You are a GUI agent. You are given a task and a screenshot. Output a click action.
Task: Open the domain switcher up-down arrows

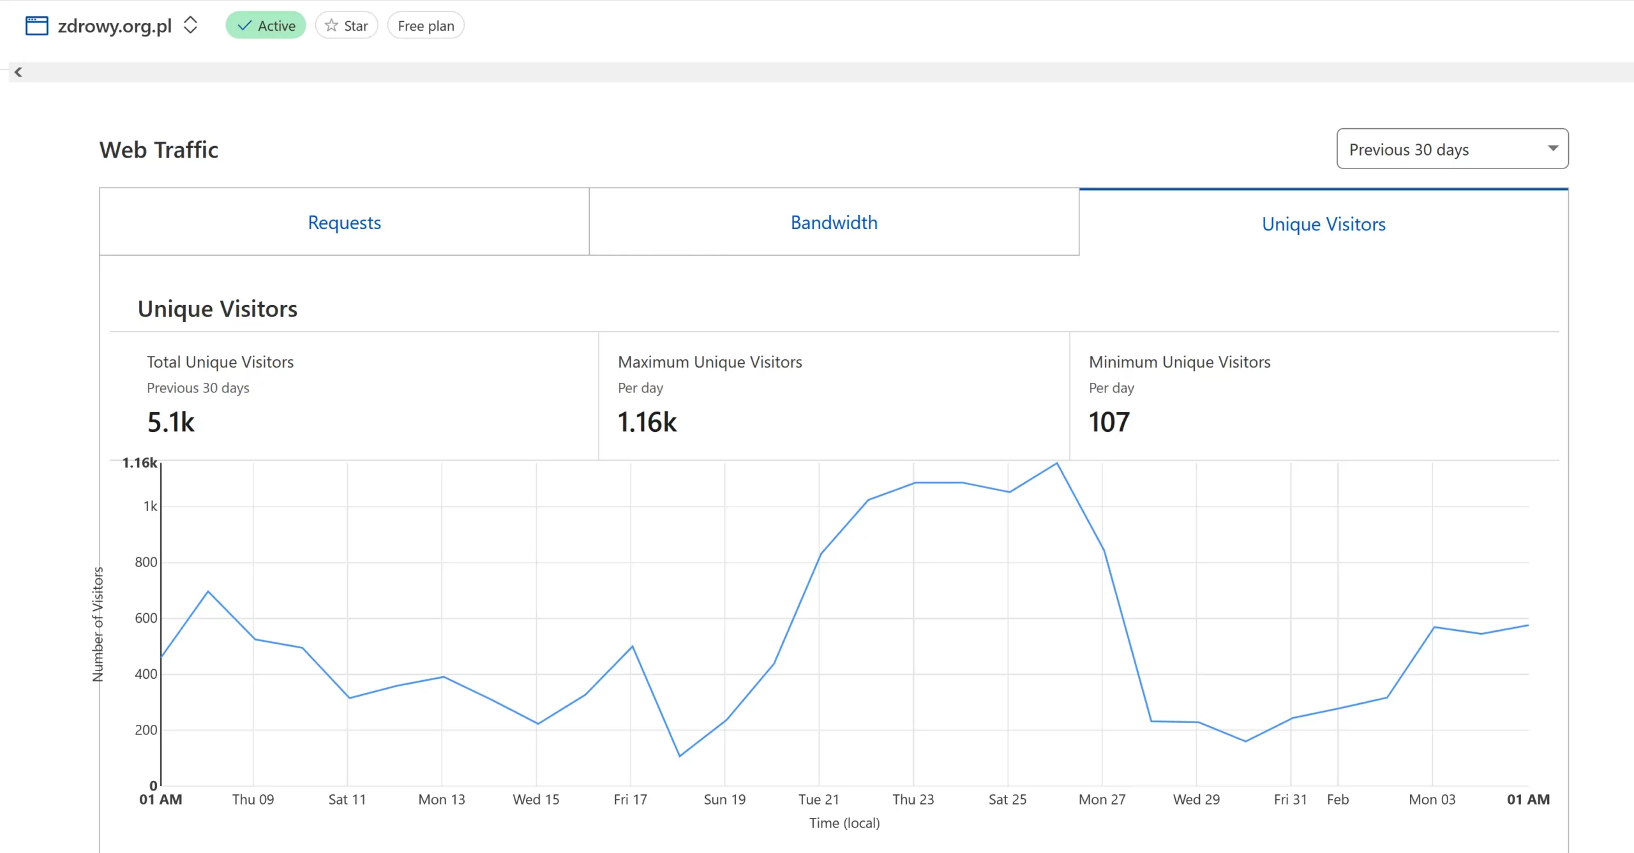pyautogui.click(x=190, y=26)
